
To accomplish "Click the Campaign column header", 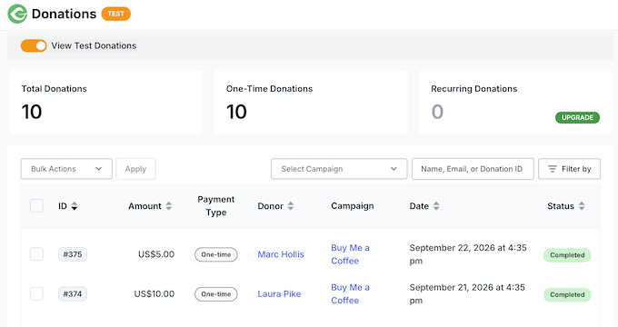I will coord(353,206).
